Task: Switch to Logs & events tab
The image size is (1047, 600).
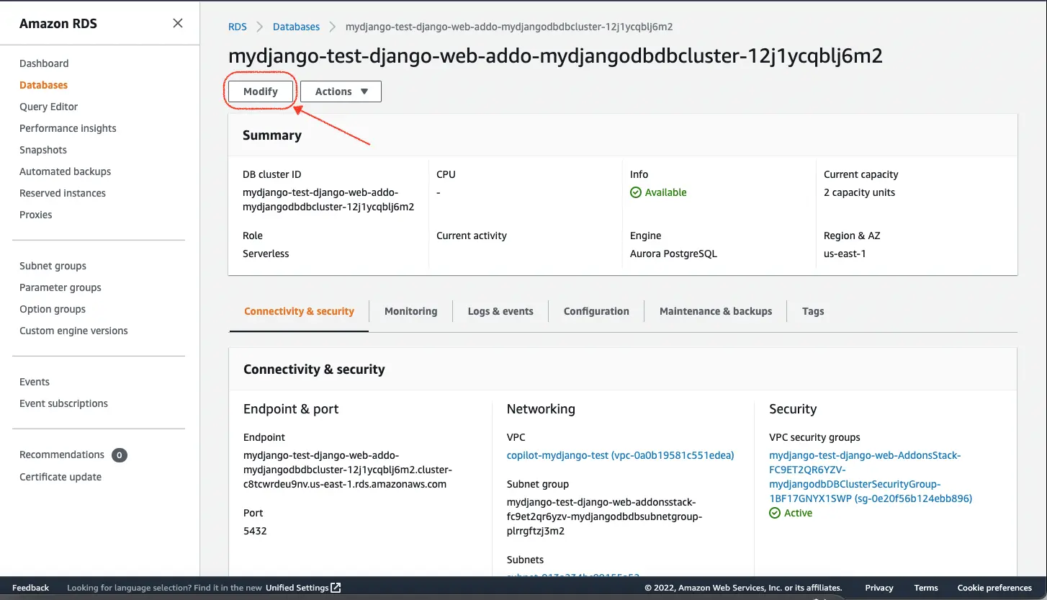Action: click(500, 311)
